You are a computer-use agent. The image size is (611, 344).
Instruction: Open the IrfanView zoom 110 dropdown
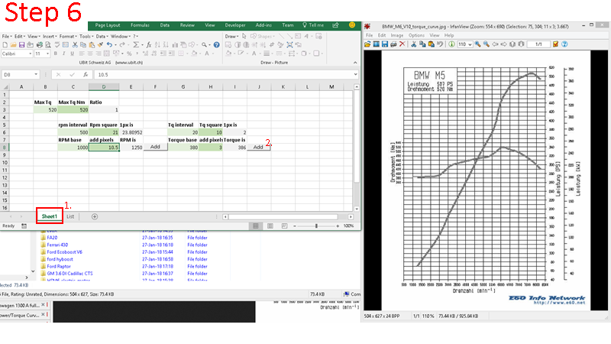point(470,44)
